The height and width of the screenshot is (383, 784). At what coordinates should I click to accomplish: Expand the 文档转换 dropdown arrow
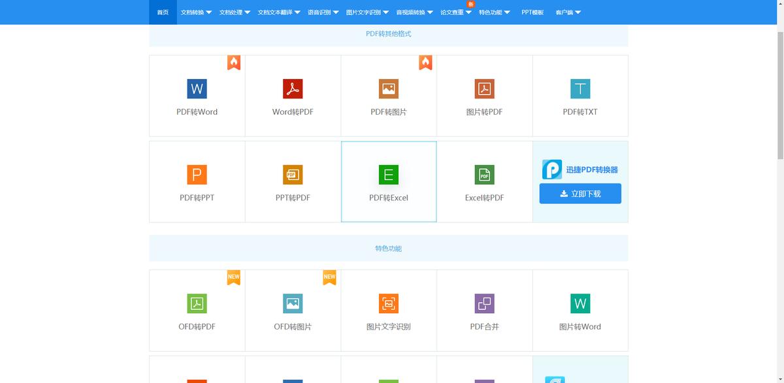209,12
